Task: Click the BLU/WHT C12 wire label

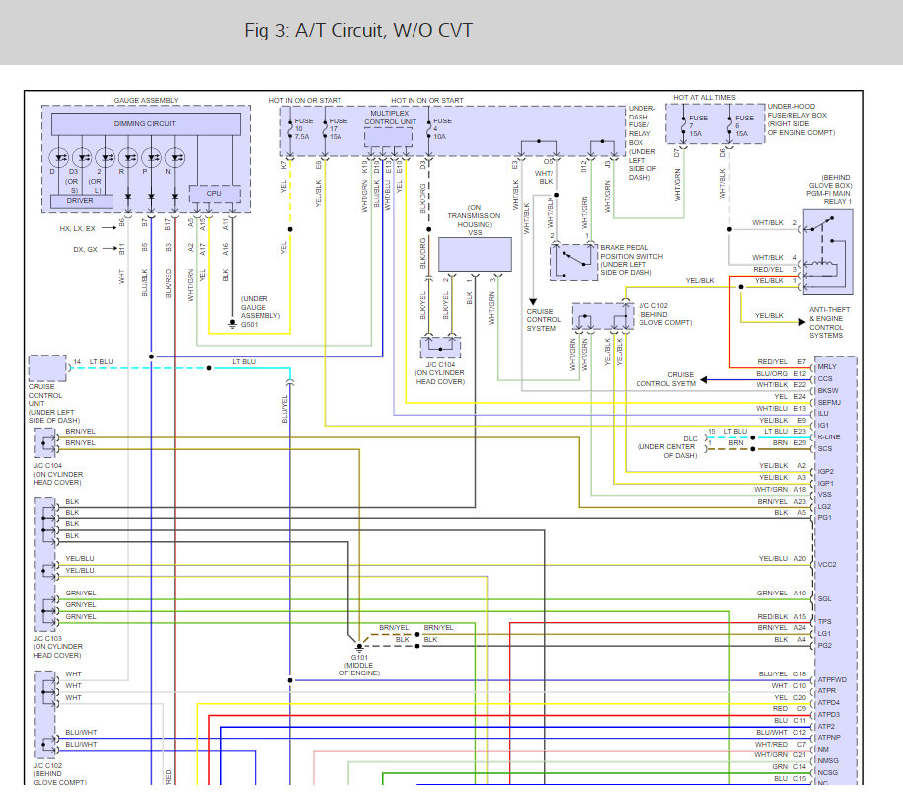Action: click(781, 732)
